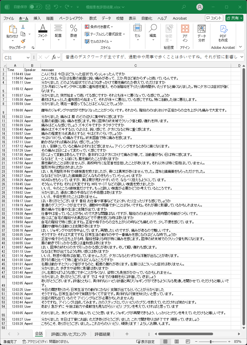Expand the Name Box dropdown arrow
Image resolution: width=247 pixels, height=345 pixels.
(28, 57)
